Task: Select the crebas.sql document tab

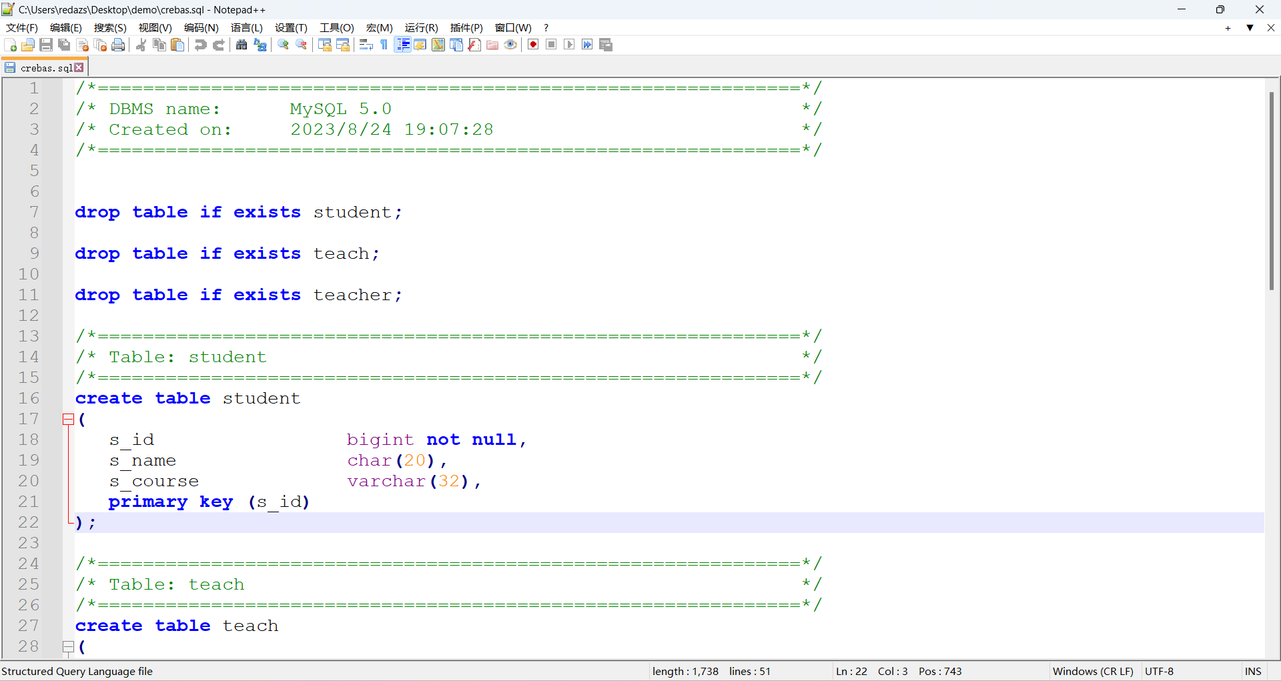Action: (x=45, y=68)
